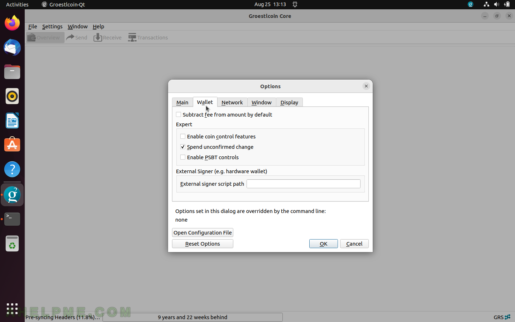Open the Terminal dock icon
Screen dimensions: 515x322
coord(12,219)
